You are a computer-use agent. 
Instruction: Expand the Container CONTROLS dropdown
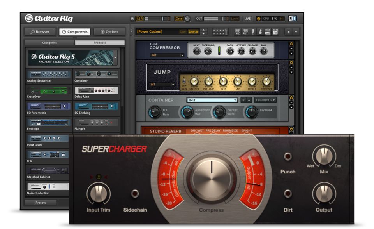(x=265, y=100)
